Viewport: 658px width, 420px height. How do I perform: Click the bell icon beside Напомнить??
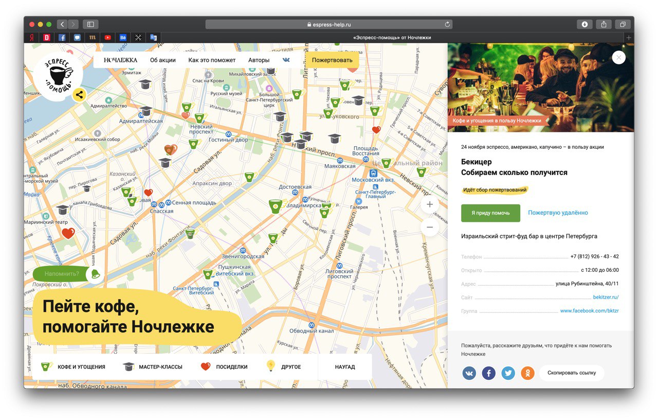pyautogui.click(x=95, y=274)
